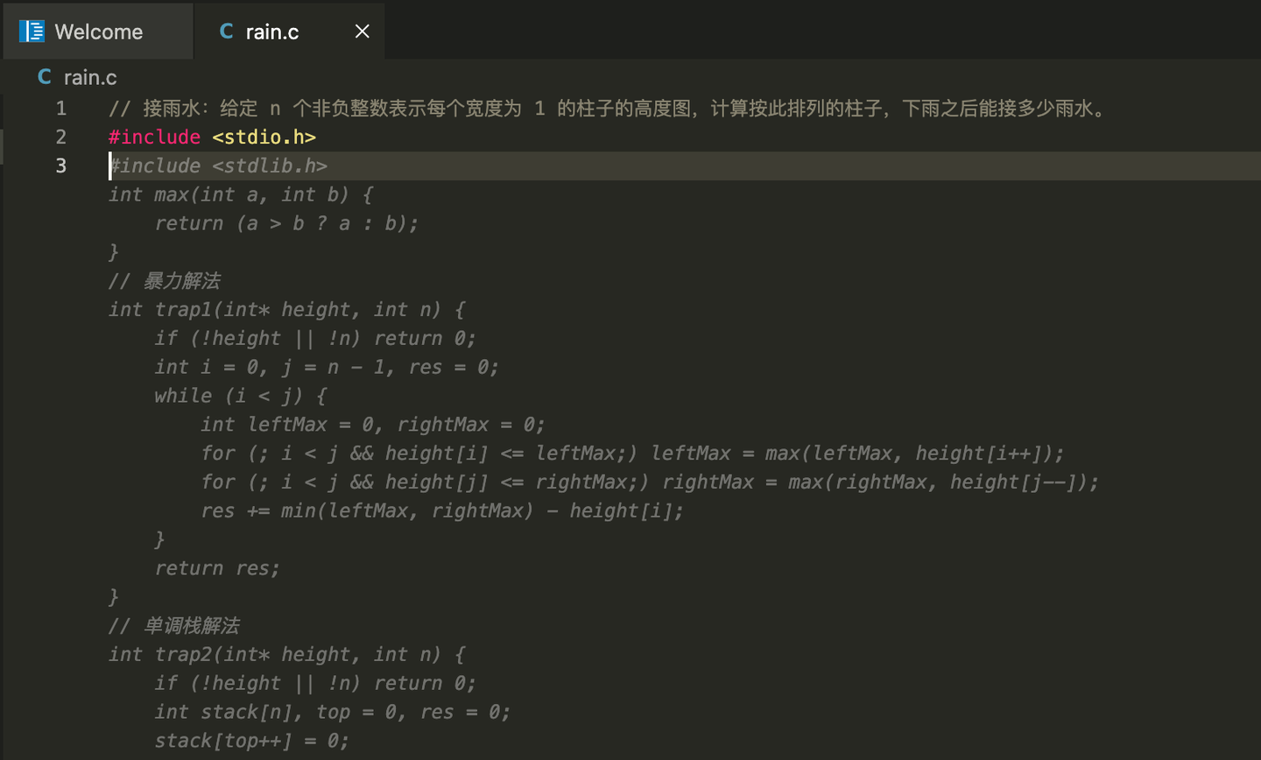Click the "return res;" statement
The image size is (1261, 760).
point(217,568)
